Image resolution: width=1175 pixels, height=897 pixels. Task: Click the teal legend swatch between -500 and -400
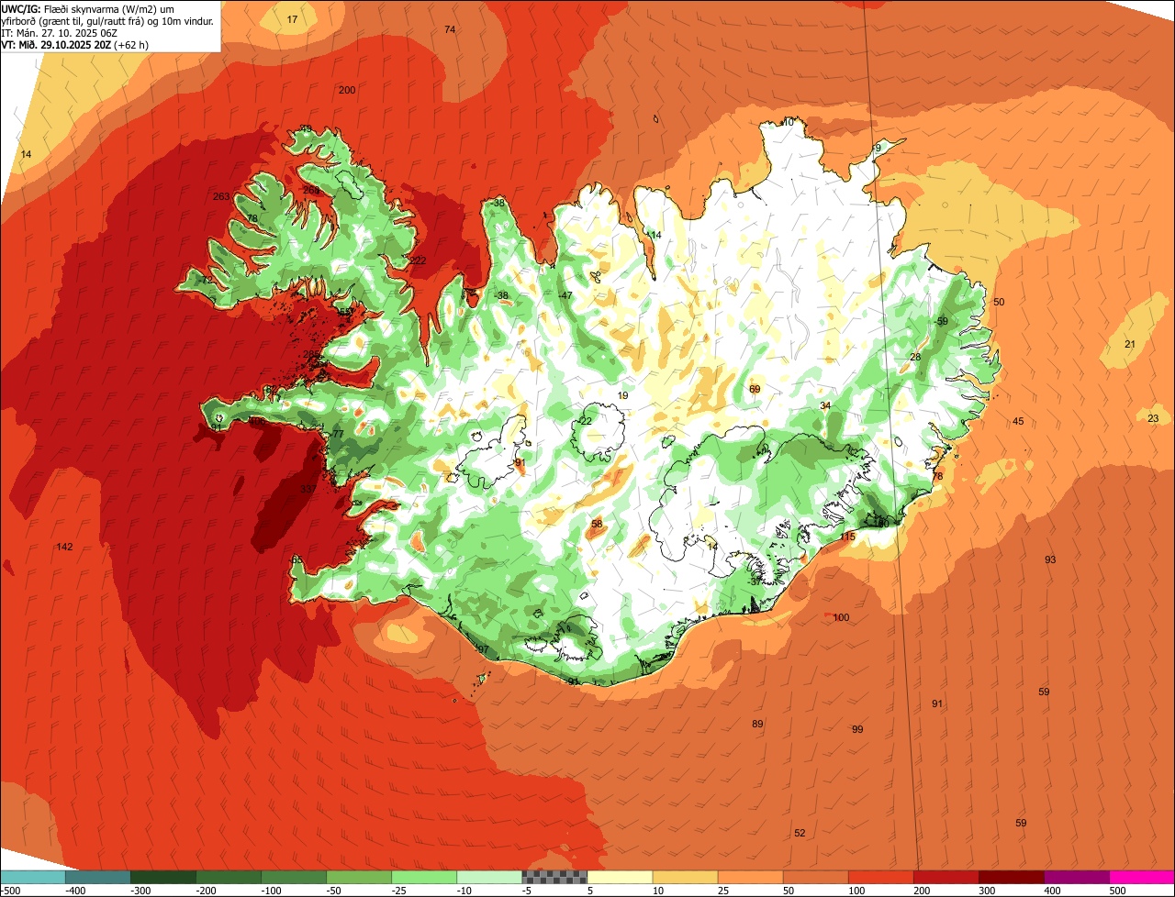[32, 877]
